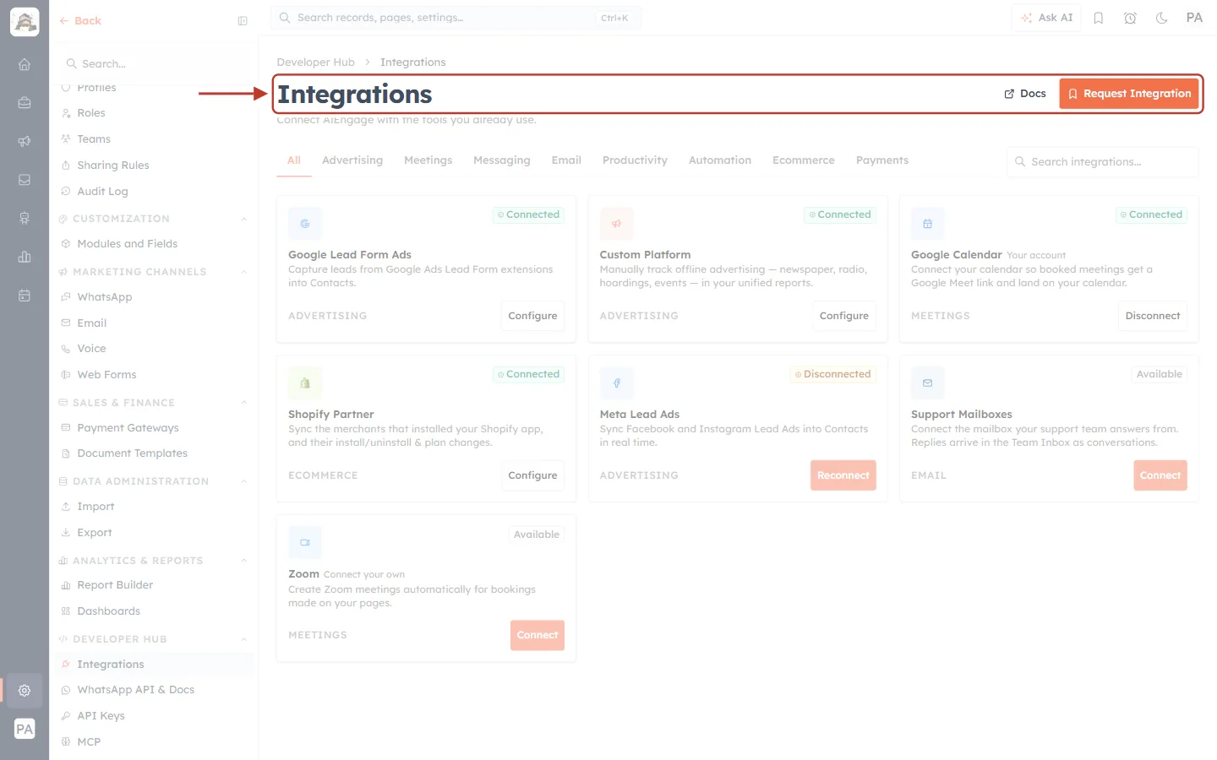The height and width of the screenshot is (760, 1217).
Task: Focus the Search integrations field
Action: point(1103,162)
